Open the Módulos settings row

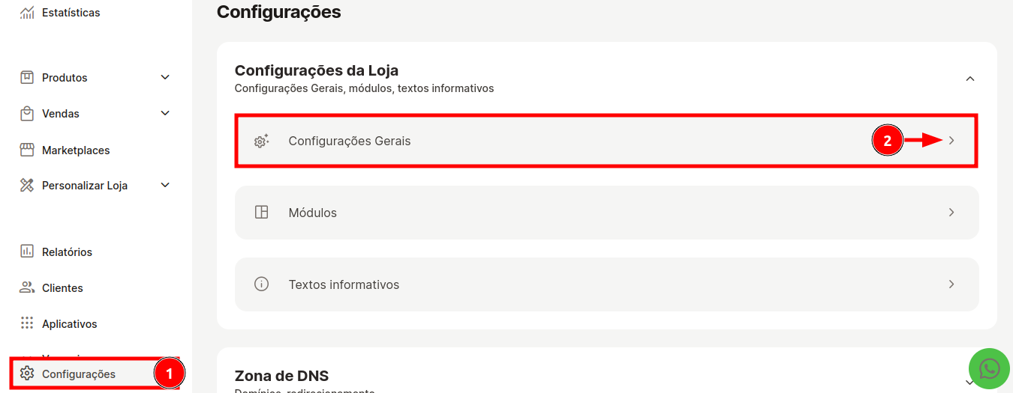(606, 213)
